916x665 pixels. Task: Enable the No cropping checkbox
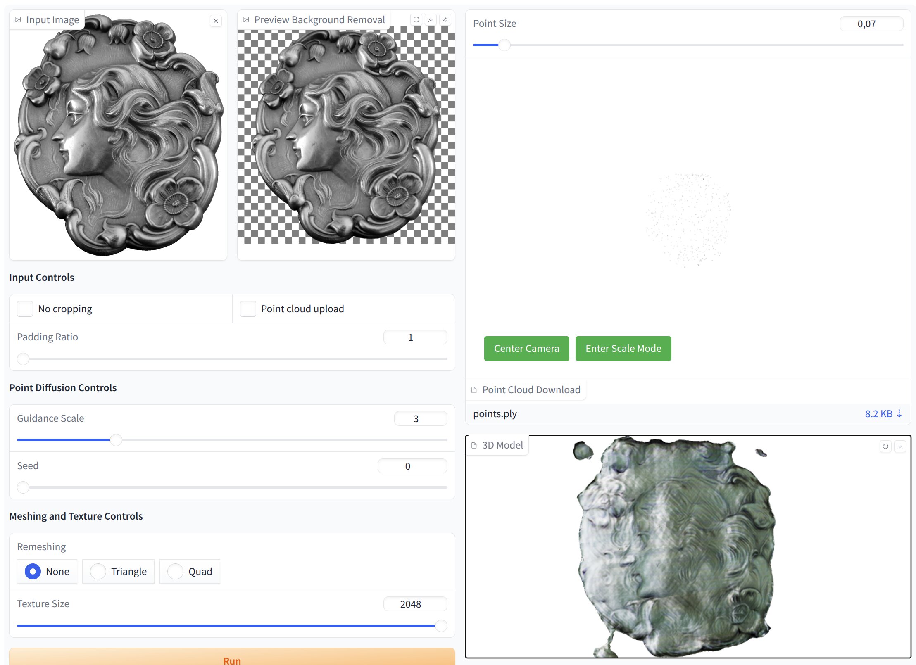tap(25, 309)
